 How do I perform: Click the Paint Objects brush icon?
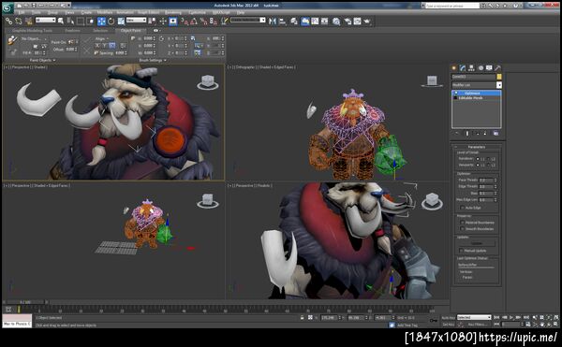tap(12, 40)
